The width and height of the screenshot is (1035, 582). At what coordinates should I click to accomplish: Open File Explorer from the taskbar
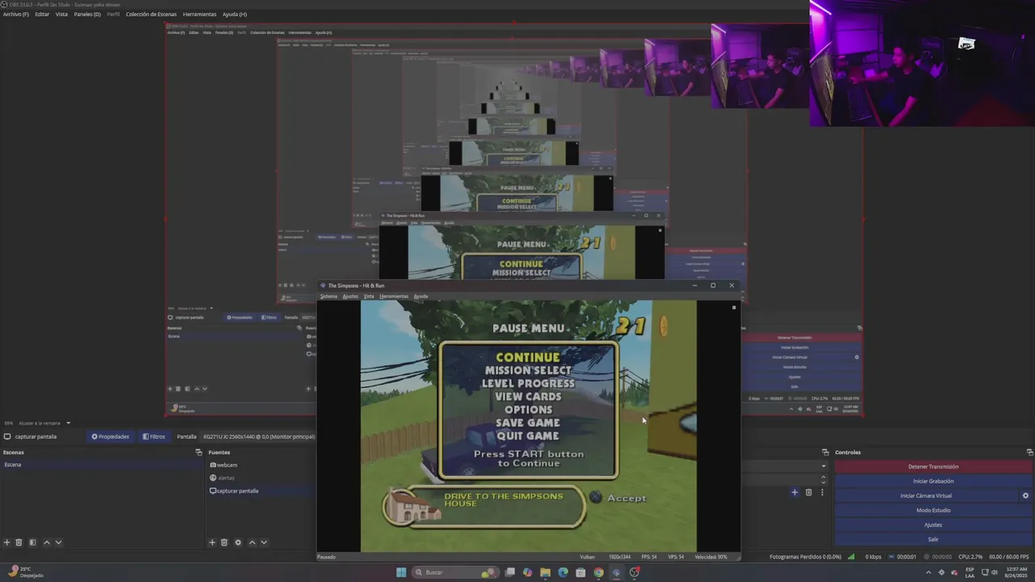click(x=545, y=572)
